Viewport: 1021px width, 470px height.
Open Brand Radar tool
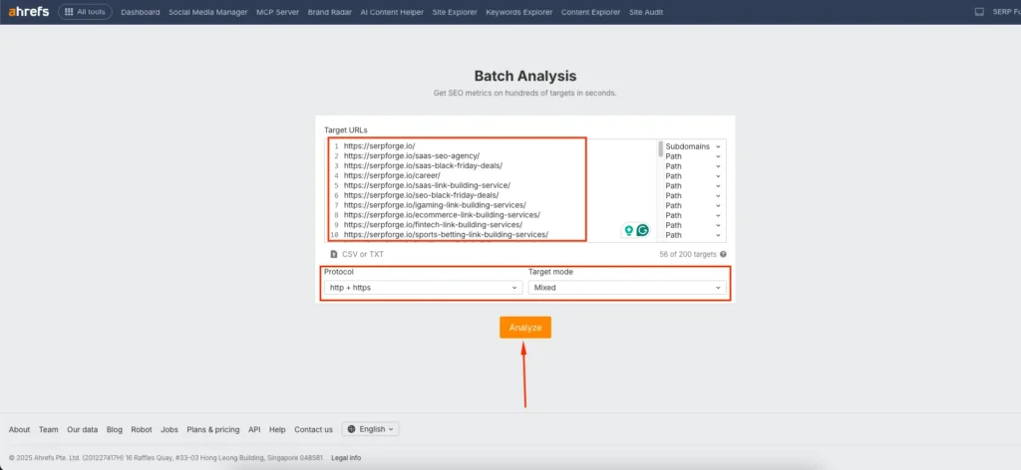click(329, 12)
